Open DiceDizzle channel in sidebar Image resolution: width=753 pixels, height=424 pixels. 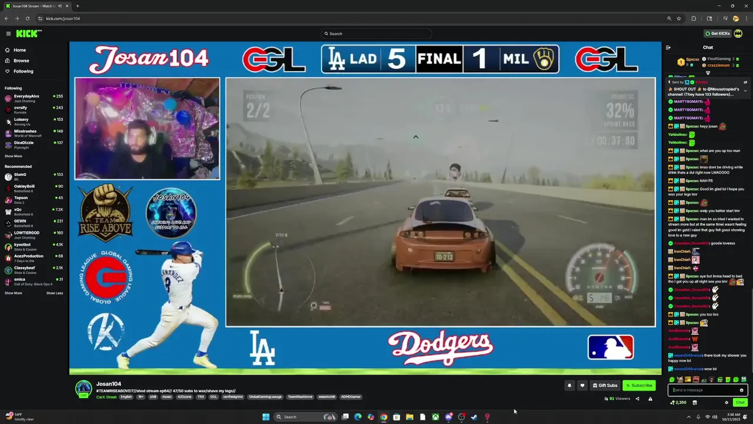pyautogui.click(x=34, y=144)
